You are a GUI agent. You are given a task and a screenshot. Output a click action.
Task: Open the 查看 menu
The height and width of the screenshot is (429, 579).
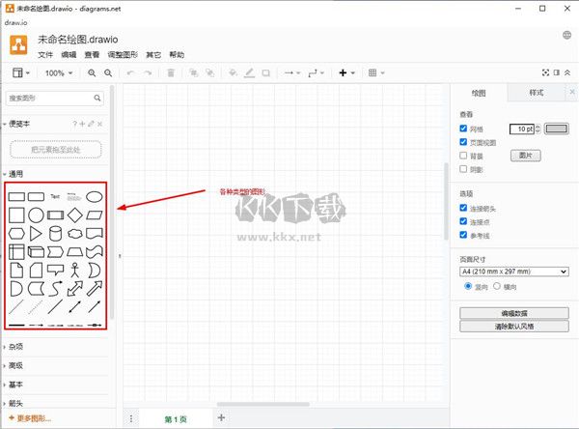point(92,55)
